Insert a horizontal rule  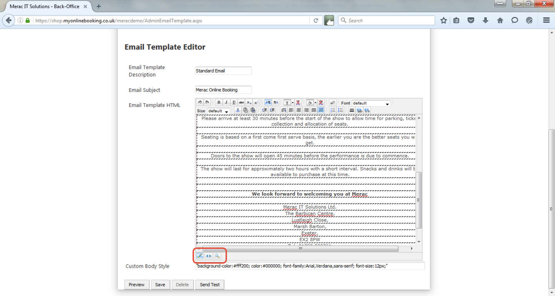click(351, 110)
